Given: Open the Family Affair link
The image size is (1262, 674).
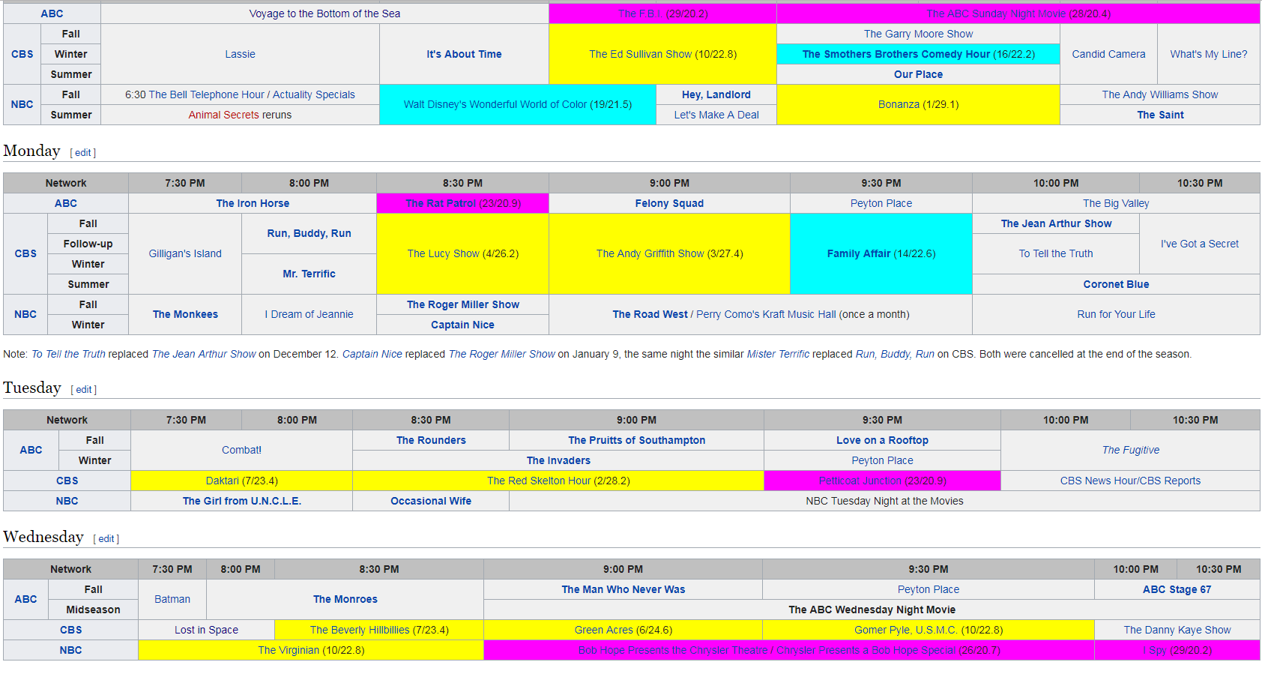Looking at the screenshot, I should point(858,253).
